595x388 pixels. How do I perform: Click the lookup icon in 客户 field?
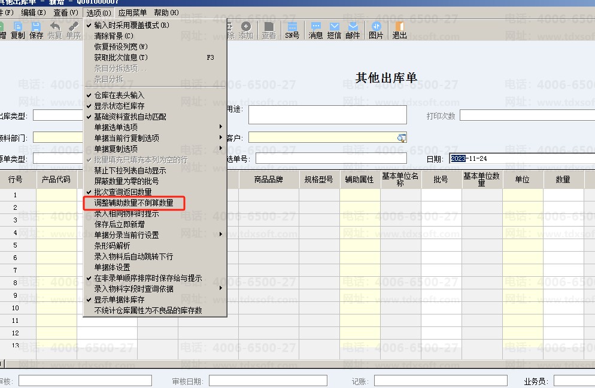pyautogui.click(x=401, y=138)
